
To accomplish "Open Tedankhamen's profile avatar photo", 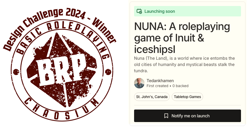I will point(139,83).
